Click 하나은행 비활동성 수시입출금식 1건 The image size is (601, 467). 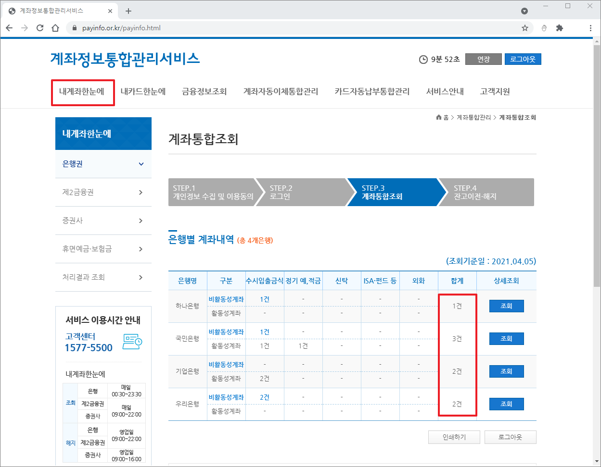[x=265, y=299]
